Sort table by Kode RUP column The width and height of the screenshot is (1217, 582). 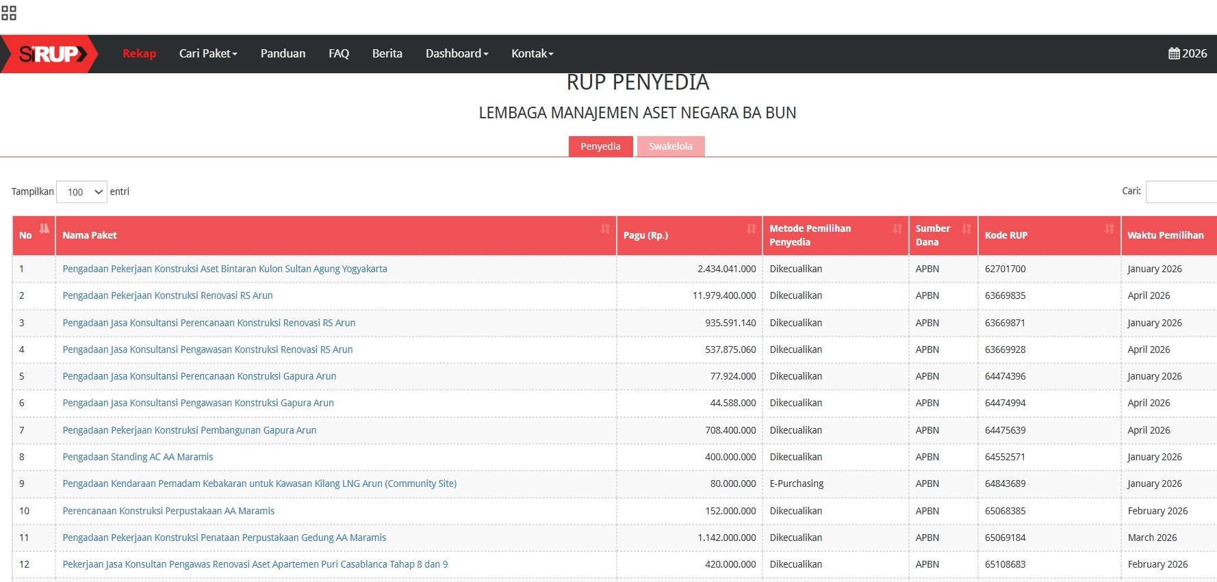point(1049,235)
